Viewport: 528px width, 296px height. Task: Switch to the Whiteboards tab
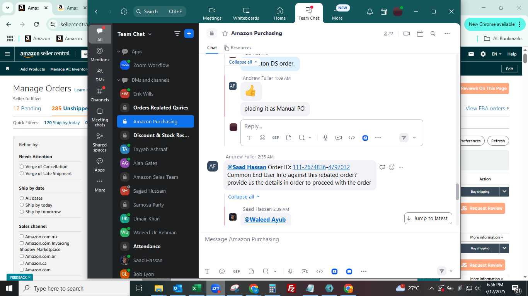246,14
